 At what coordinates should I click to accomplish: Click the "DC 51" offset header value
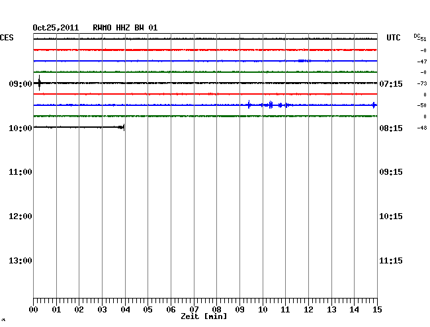pyautogui.click(x=420, y=38)
